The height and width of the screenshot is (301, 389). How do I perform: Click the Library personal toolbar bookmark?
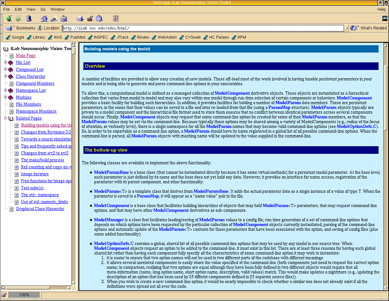[x=36, y=37]
